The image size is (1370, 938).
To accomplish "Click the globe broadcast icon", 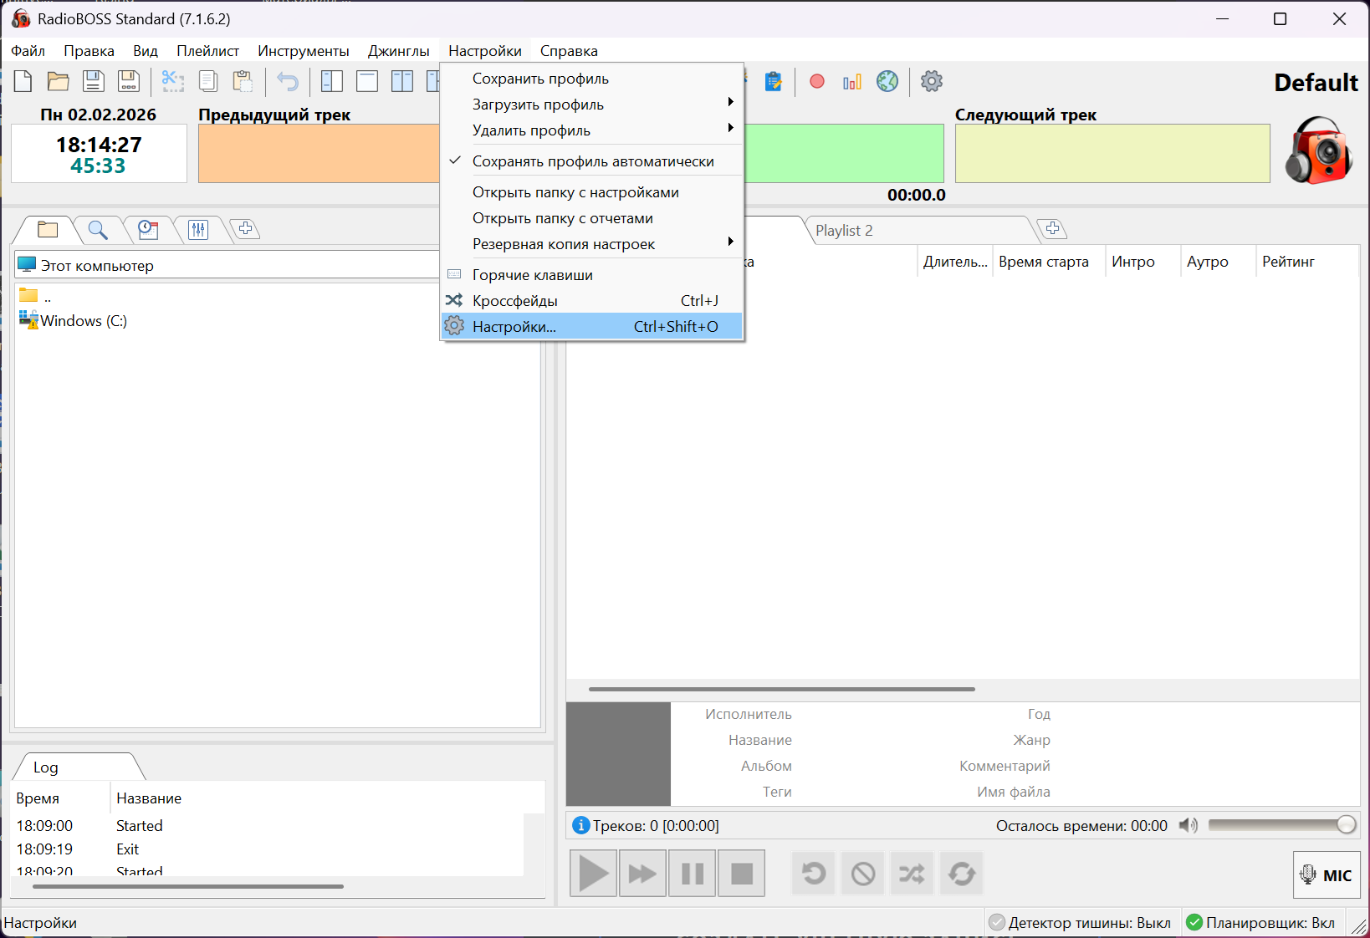I will 887,81.
